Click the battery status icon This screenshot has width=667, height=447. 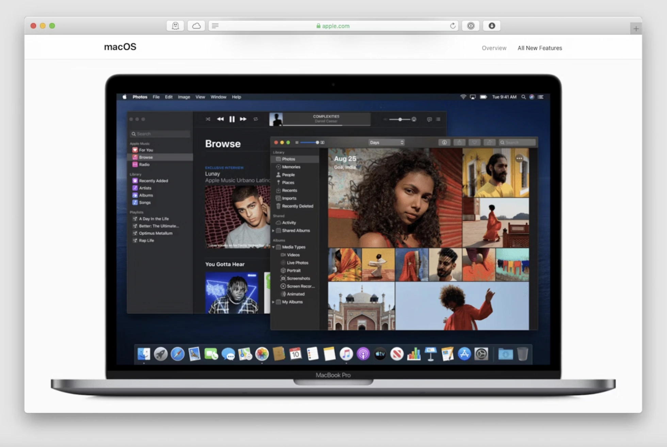pos(483,97)
